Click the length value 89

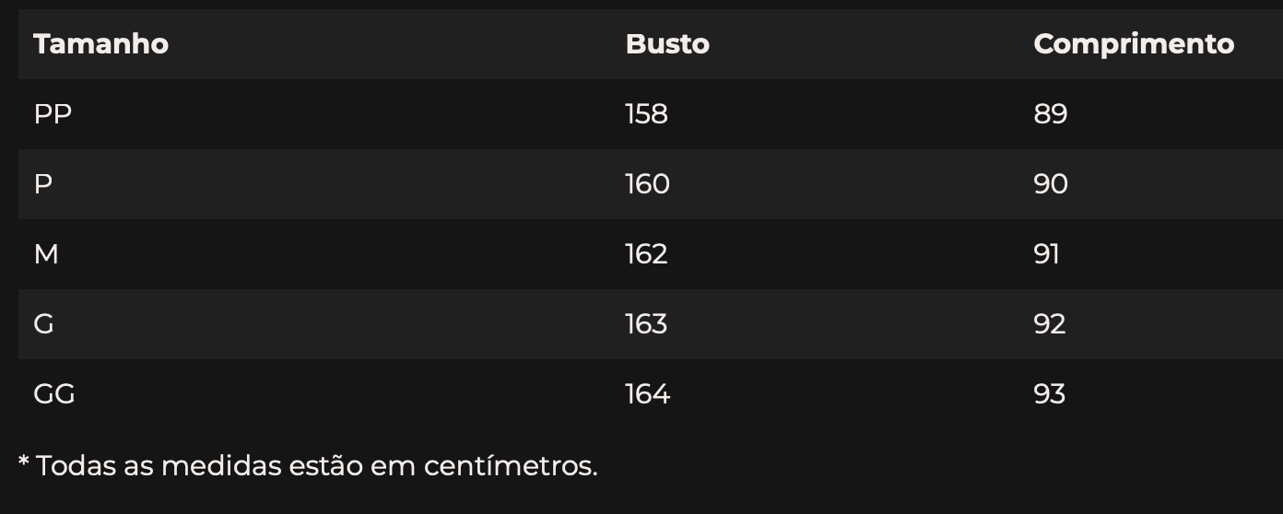point(1051,114)
